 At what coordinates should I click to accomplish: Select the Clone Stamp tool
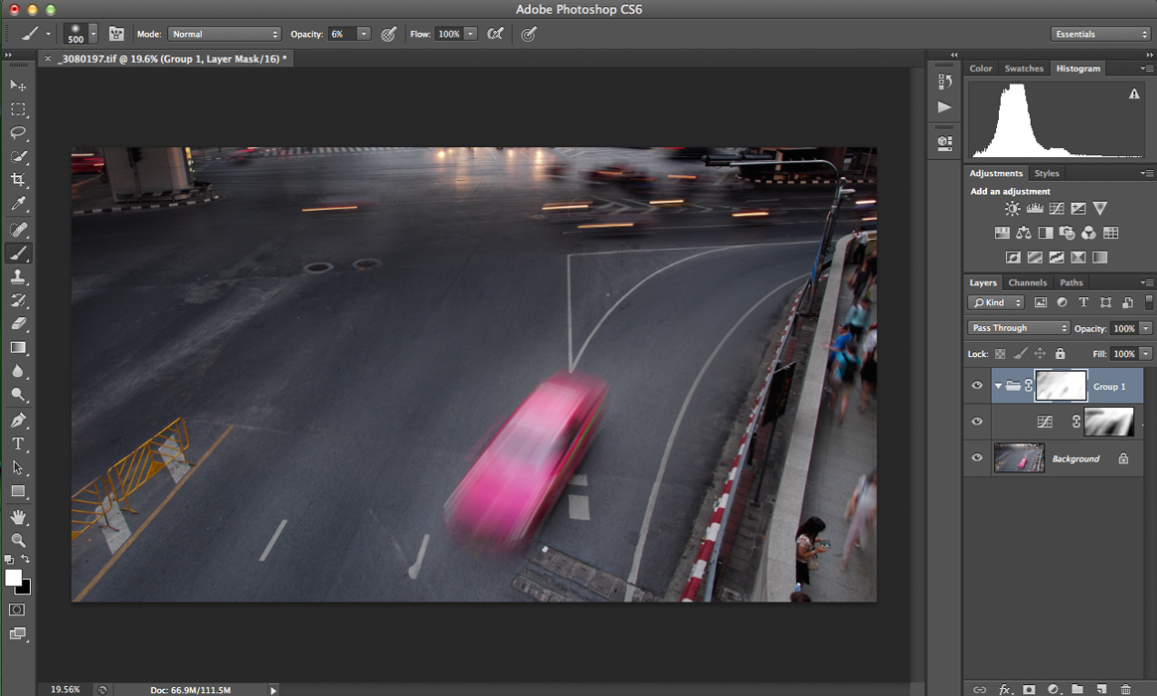tap(18, 276)
